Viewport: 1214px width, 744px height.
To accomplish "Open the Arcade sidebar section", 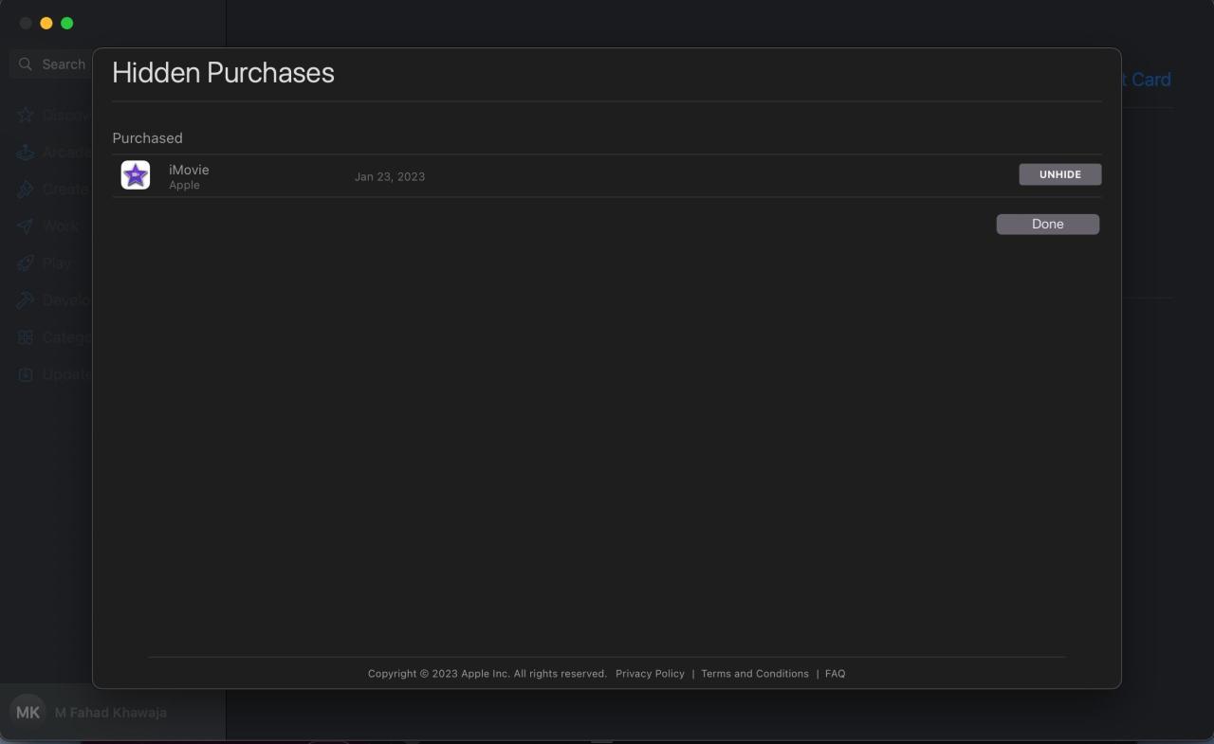I will coord(53,152).
